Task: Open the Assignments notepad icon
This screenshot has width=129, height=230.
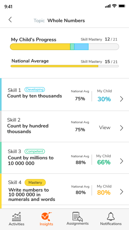Action: [x=78, y=216]
